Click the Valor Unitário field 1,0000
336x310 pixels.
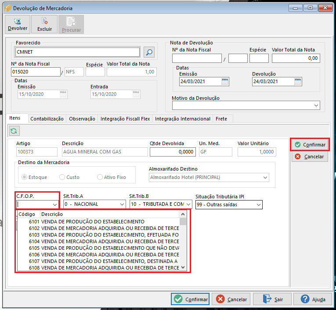click(257, 152)
